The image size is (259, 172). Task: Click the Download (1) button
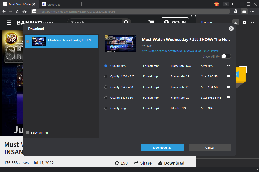pyautogui.click(x=162, y=147)
